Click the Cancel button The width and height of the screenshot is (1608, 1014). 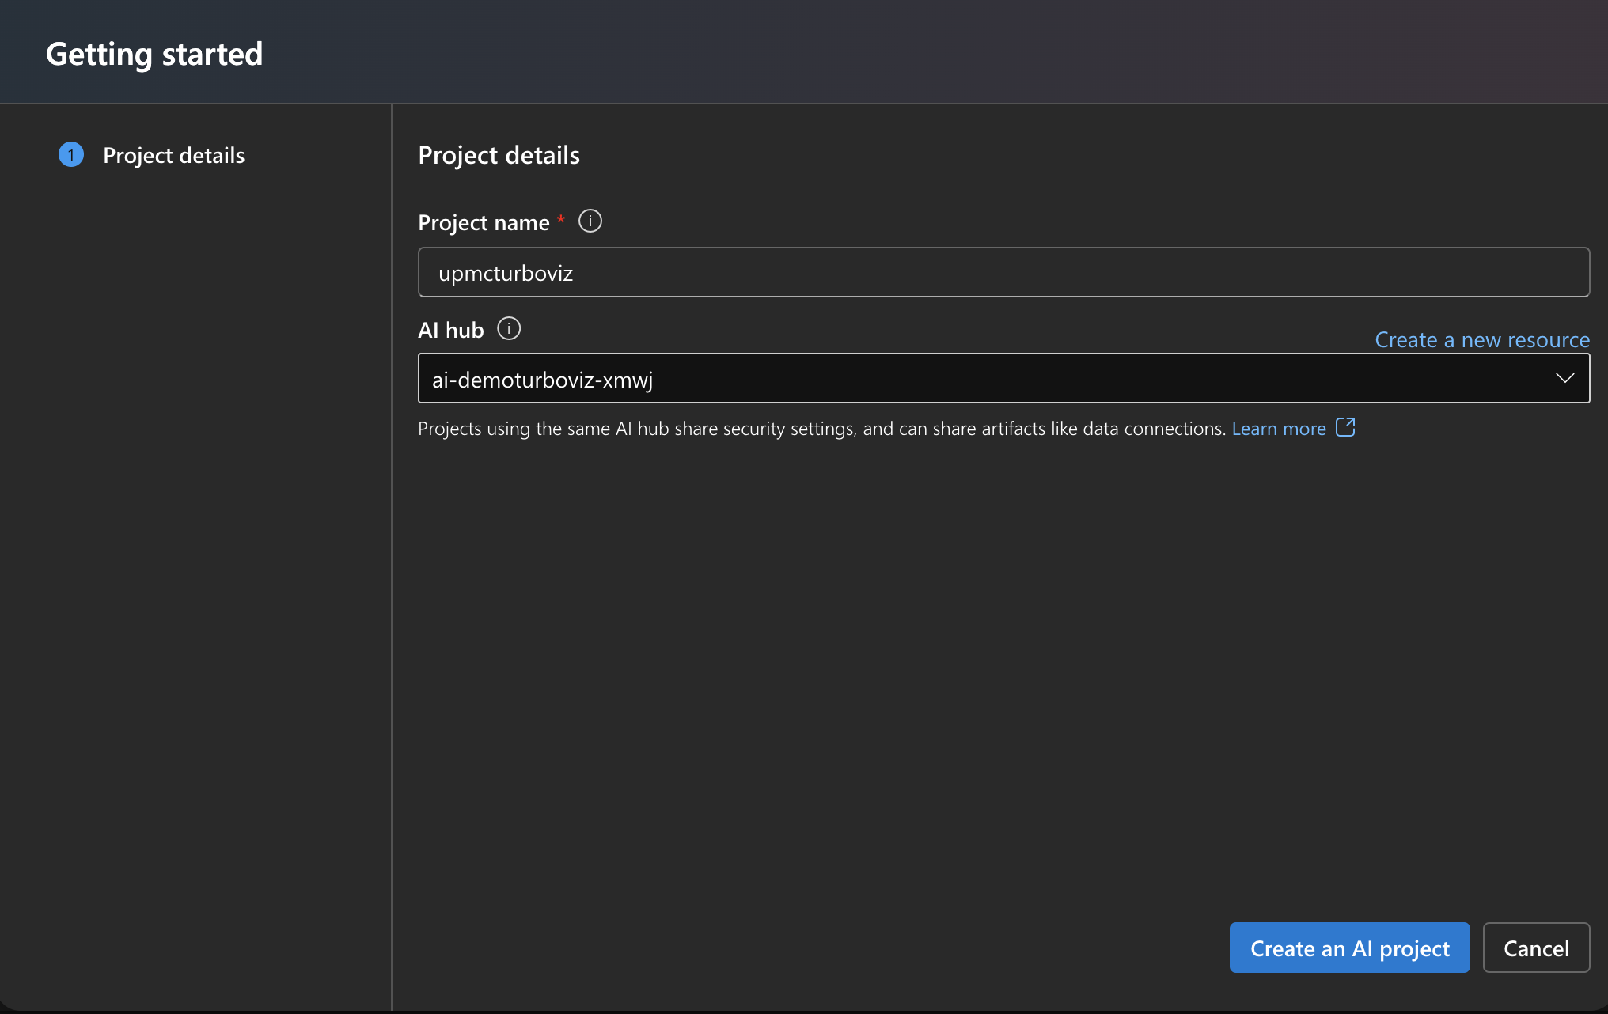1536,948
